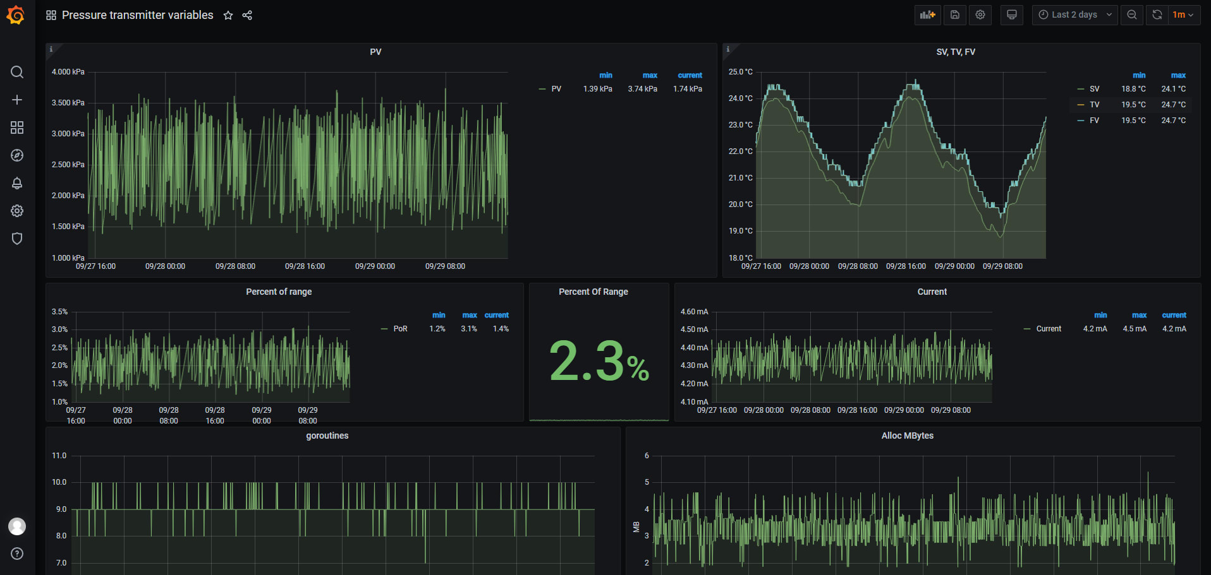Sort PoR legend by current column
Screen dimensions: 1211x575
(496, 315)
